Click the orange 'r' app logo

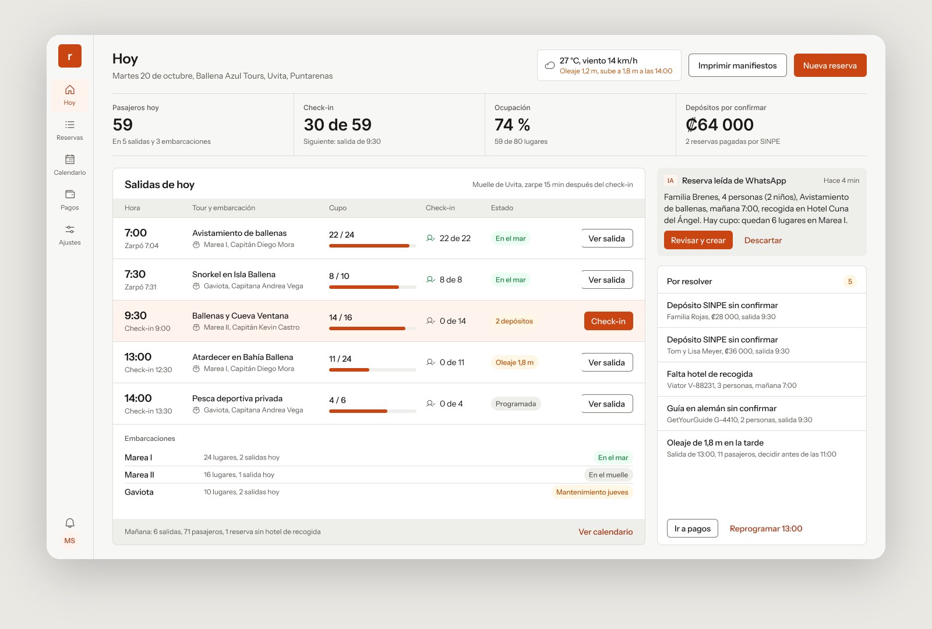[x=70, y=56]
